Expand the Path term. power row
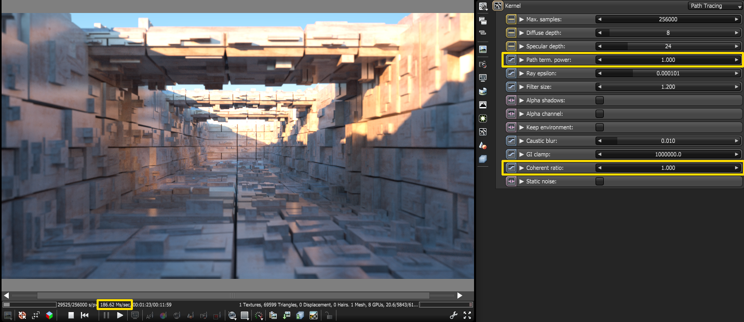744x322 pixels. pos(522,60)
